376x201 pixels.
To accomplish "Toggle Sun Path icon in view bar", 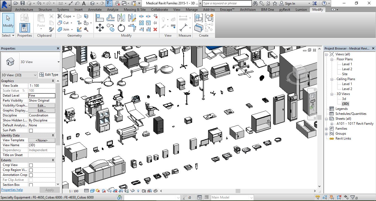I will point(98,191).
